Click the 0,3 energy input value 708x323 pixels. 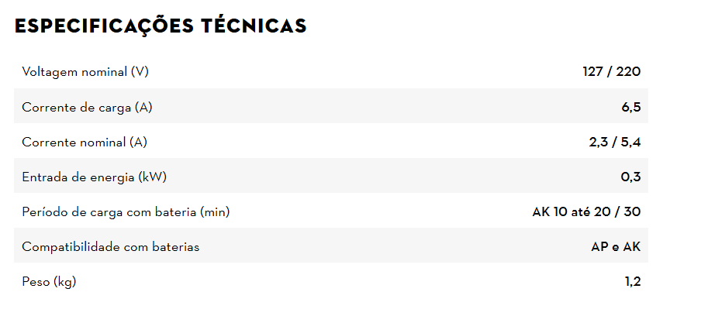coord(631,177)
